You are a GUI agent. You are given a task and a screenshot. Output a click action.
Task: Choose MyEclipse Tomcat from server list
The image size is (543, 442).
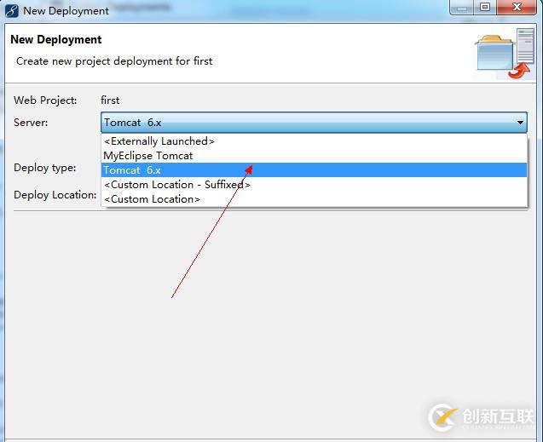tap(314, 156)
